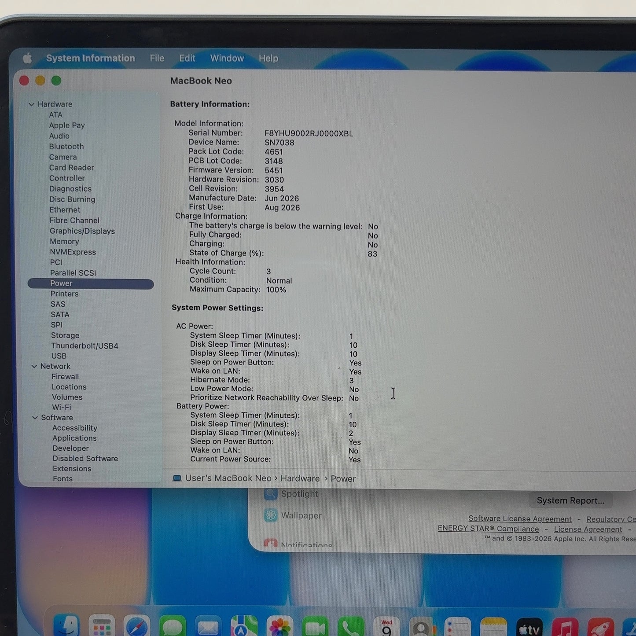This screenshot has width=636, height=636.
Task: Start FaceTime from the Dock
Action: coord(315,627)
